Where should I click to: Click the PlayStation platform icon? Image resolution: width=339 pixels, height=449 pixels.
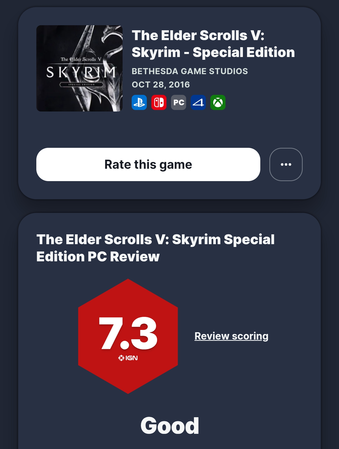click(x=139, y=102)
